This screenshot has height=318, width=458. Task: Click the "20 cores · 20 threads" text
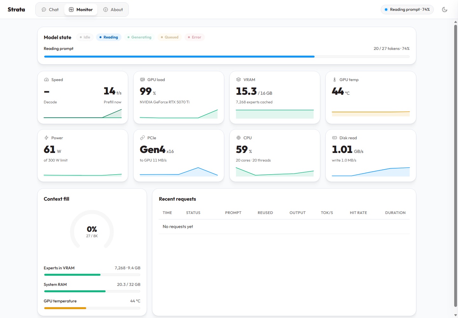(x=253, y=160)
